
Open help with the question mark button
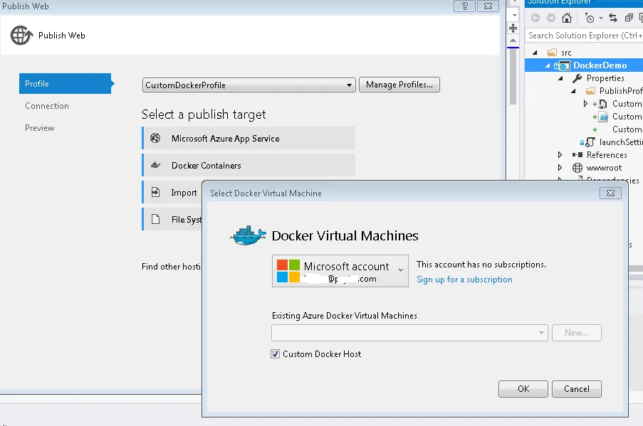tap(464, 6)
